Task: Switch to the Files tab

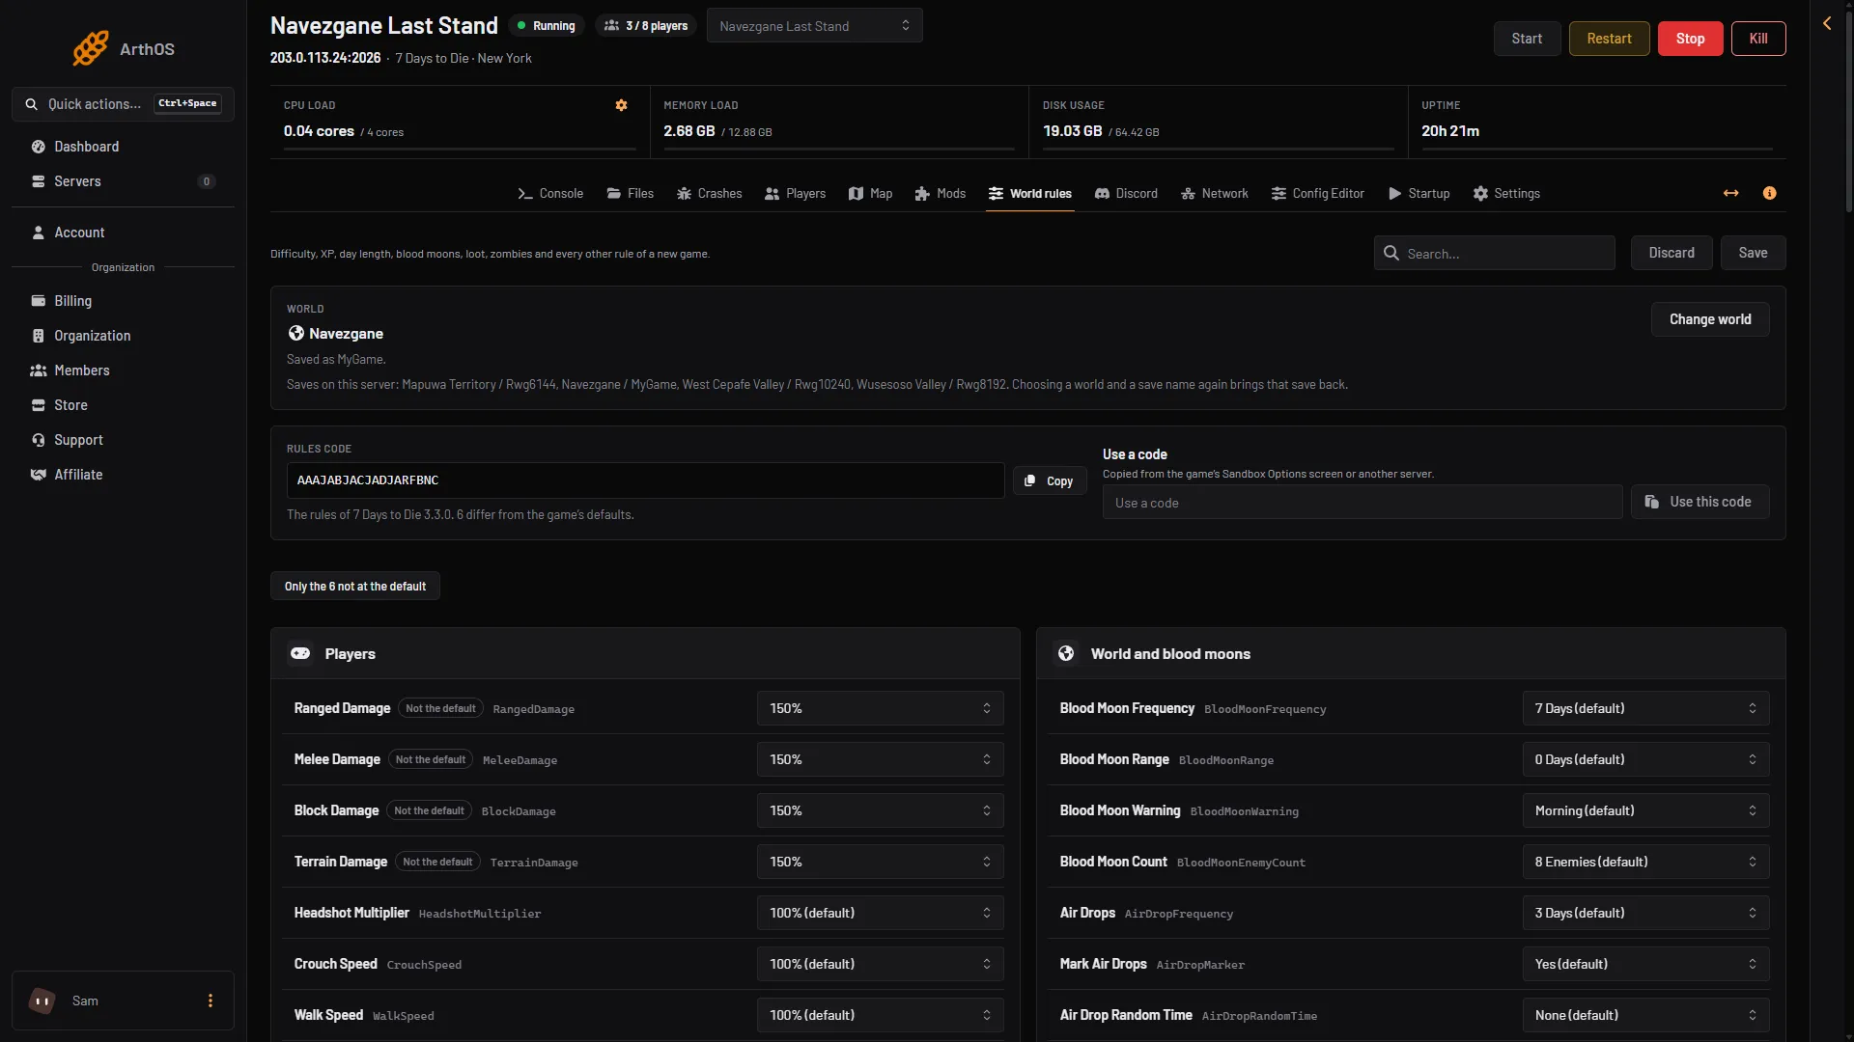Action: point(630,194)
